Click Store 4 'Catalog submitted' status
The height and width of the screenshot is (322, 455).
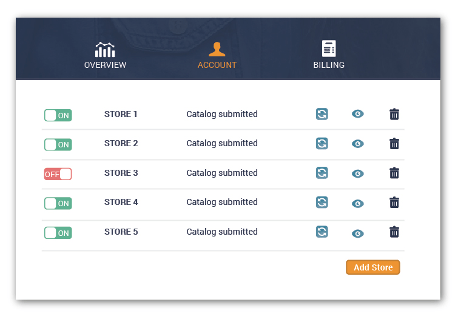click(x=222, y=202)
